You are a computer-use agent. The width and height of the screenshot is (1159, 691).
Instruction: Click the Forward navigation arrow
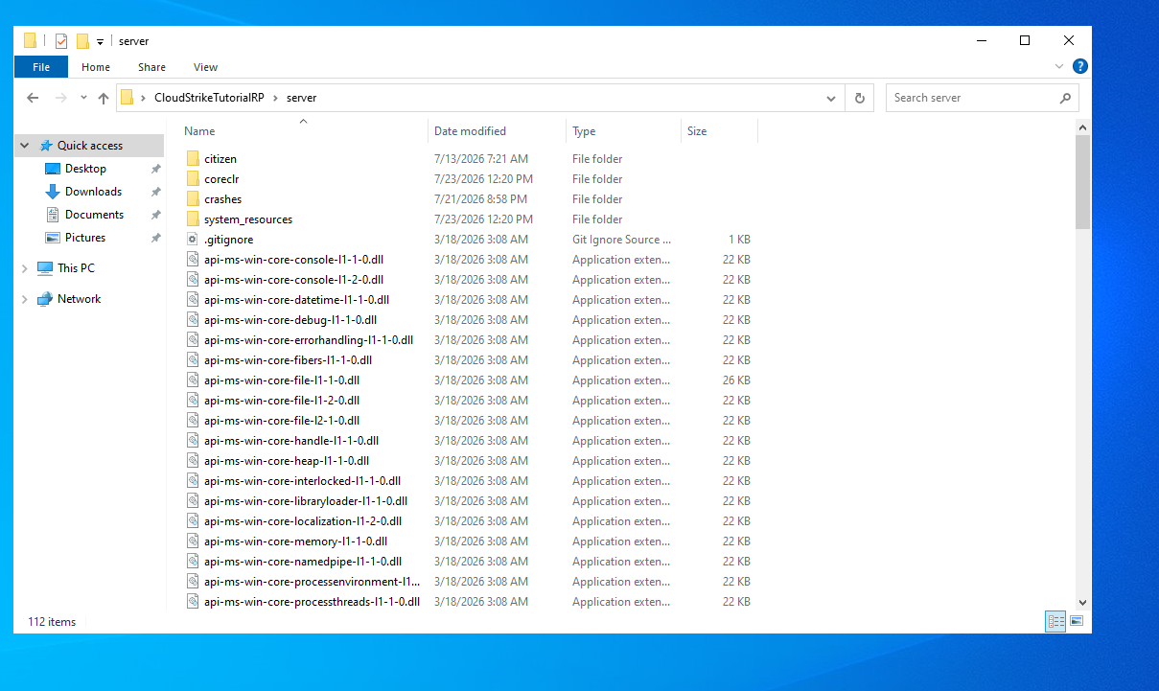point(61,98)
